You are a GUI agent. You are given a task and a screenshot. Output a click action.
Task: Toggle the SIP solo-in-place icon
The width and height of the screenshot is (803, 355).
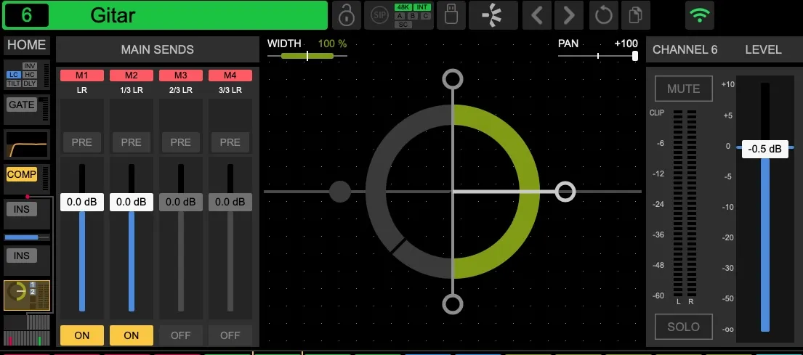379,15
